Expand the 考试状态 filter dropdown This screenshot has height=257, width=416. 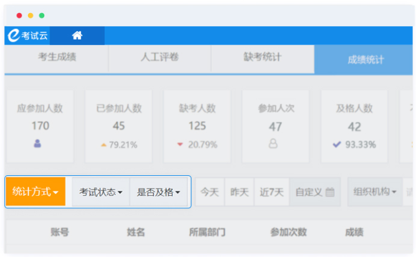100,192
